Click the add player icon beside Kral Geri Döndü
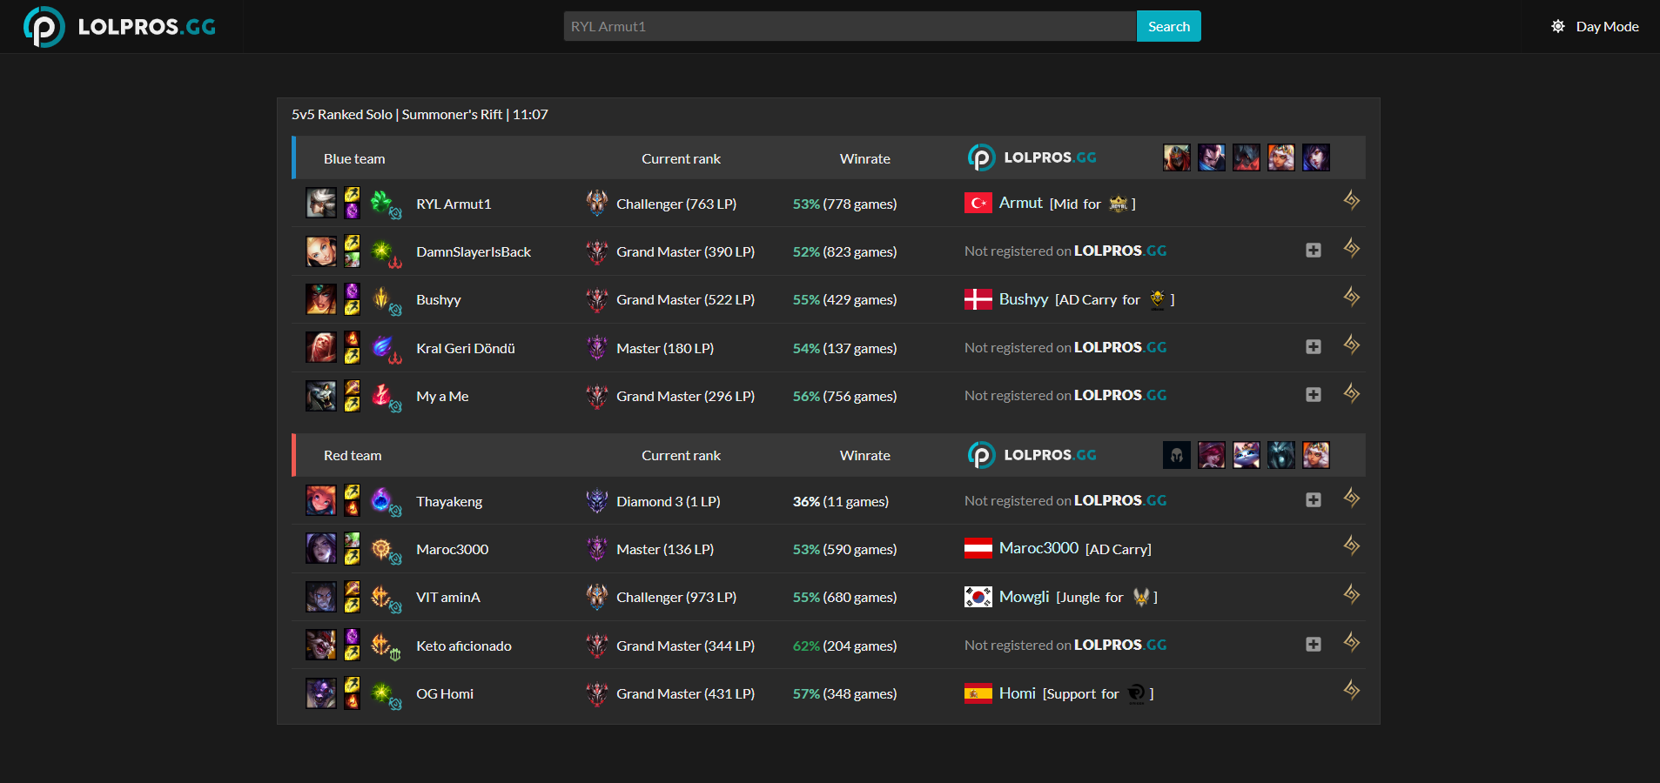 pos(1314,346)
